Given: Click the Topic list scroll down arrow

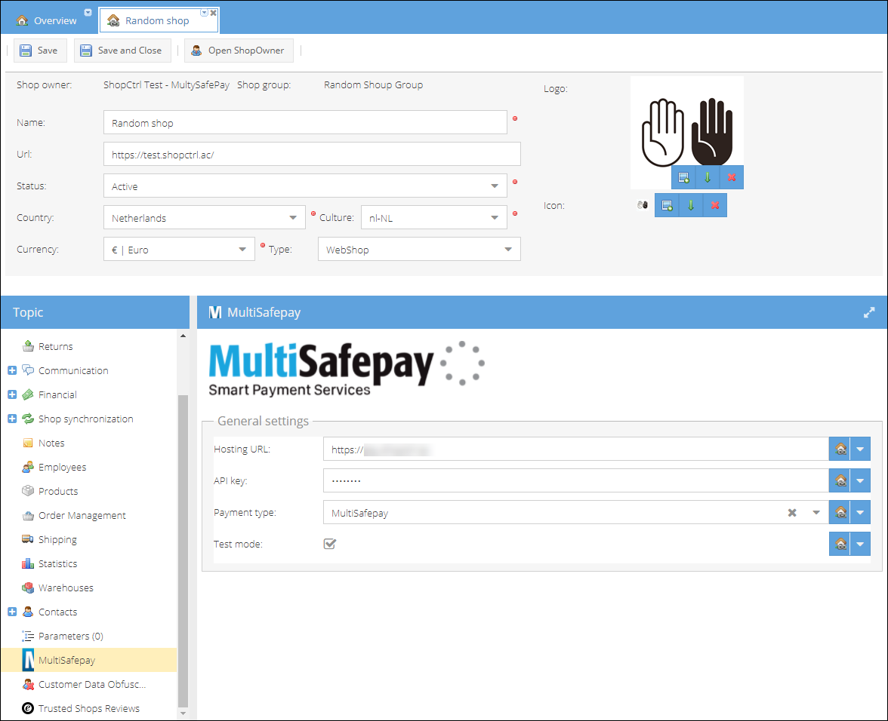Looking at the screenshot, I should coord(183,713).
